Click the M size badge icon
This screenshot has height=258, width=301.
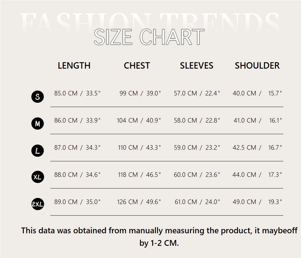pyautogui.click(x=38, y=124)
